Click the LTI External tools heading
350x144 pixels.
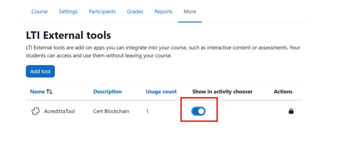click(x=68, y=35)
